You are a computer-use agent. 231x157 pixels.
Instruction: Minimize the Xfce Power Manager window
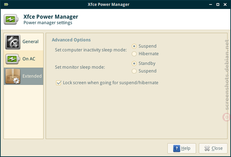pyautogui.click(x=211, y=4)
